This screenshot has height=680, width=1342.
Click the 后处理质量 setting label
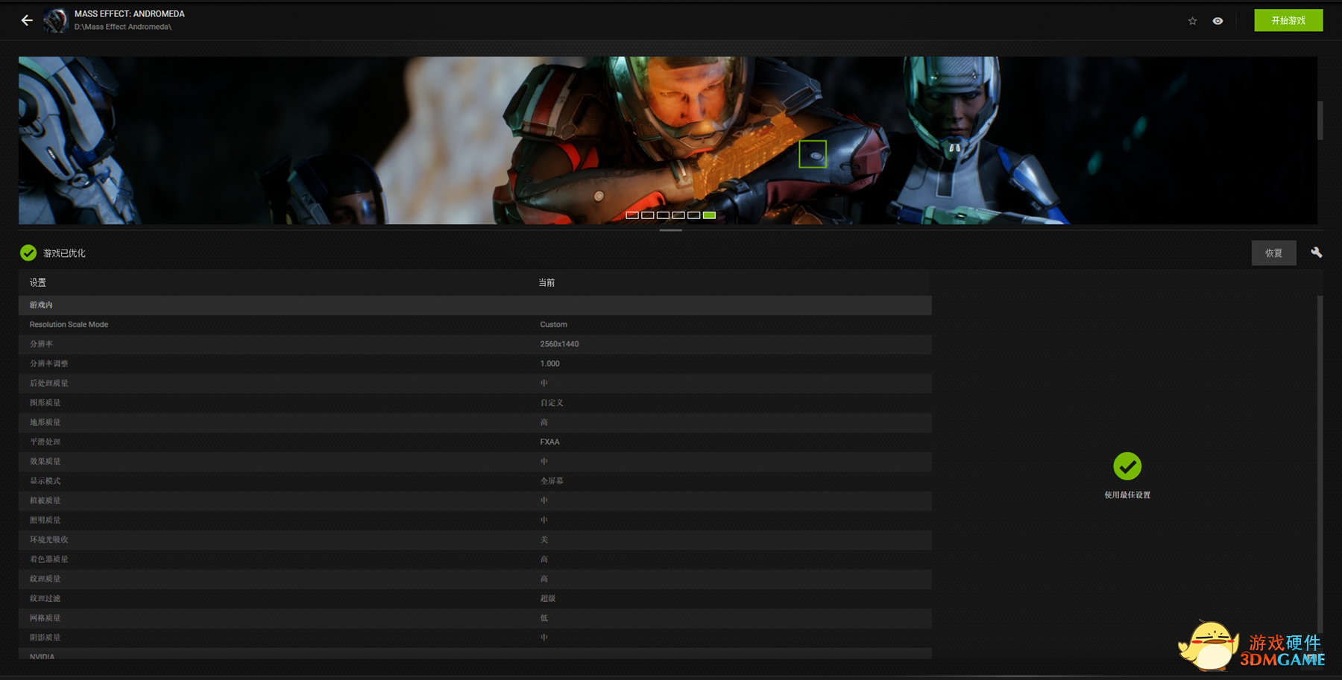tap(49, 383)
